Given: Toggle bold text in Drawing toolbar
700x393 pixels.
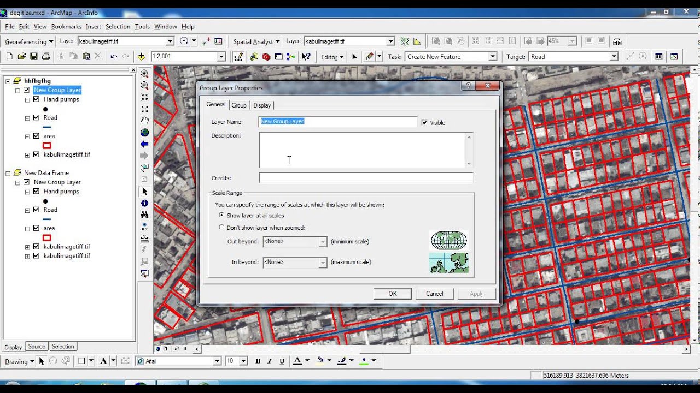Looking at the screenshot, I should [258, 361].
